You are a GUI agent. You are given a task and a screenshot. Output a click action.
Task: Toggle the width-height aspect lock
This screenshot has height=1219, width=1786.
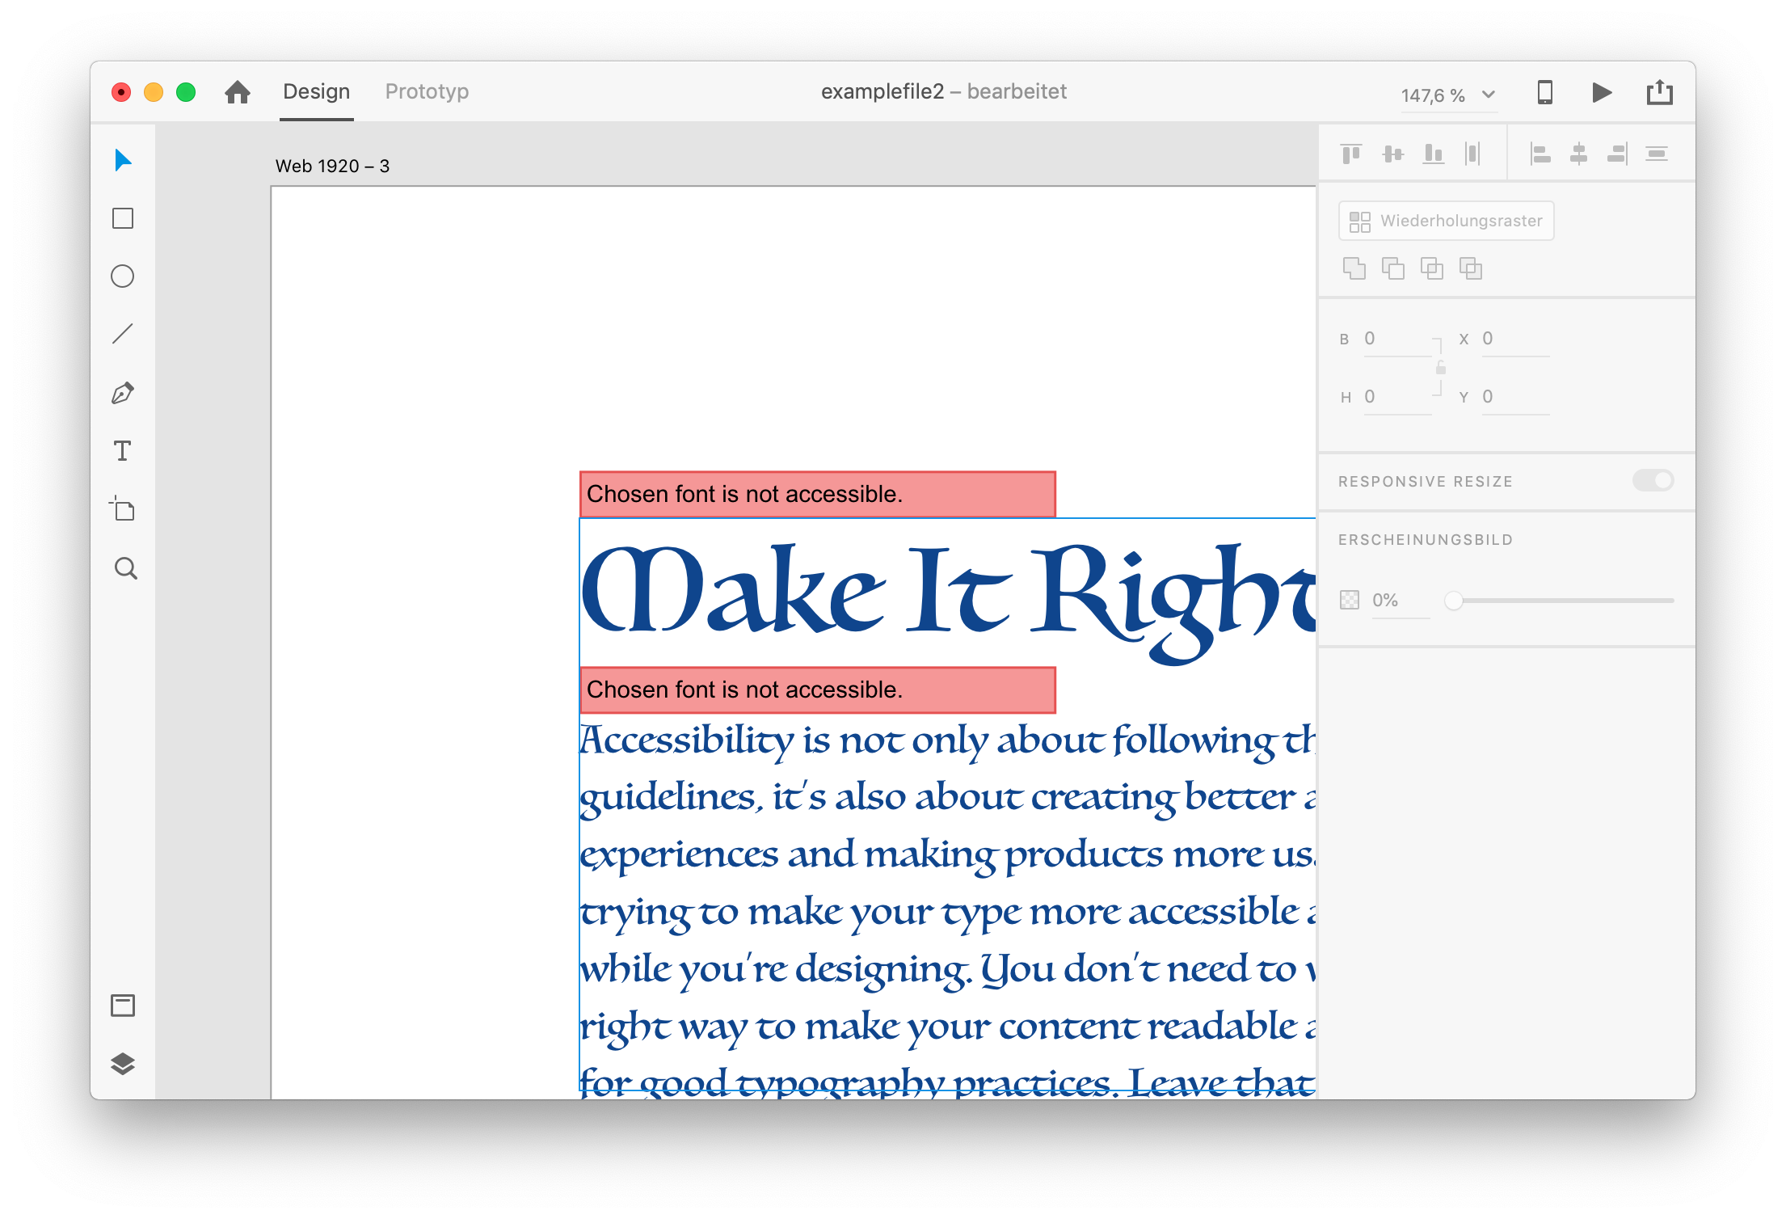click(1440, 369)
